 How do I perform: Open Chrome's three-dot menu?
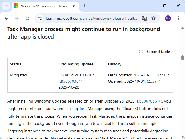pyautogui.click(x=178, y=18)
